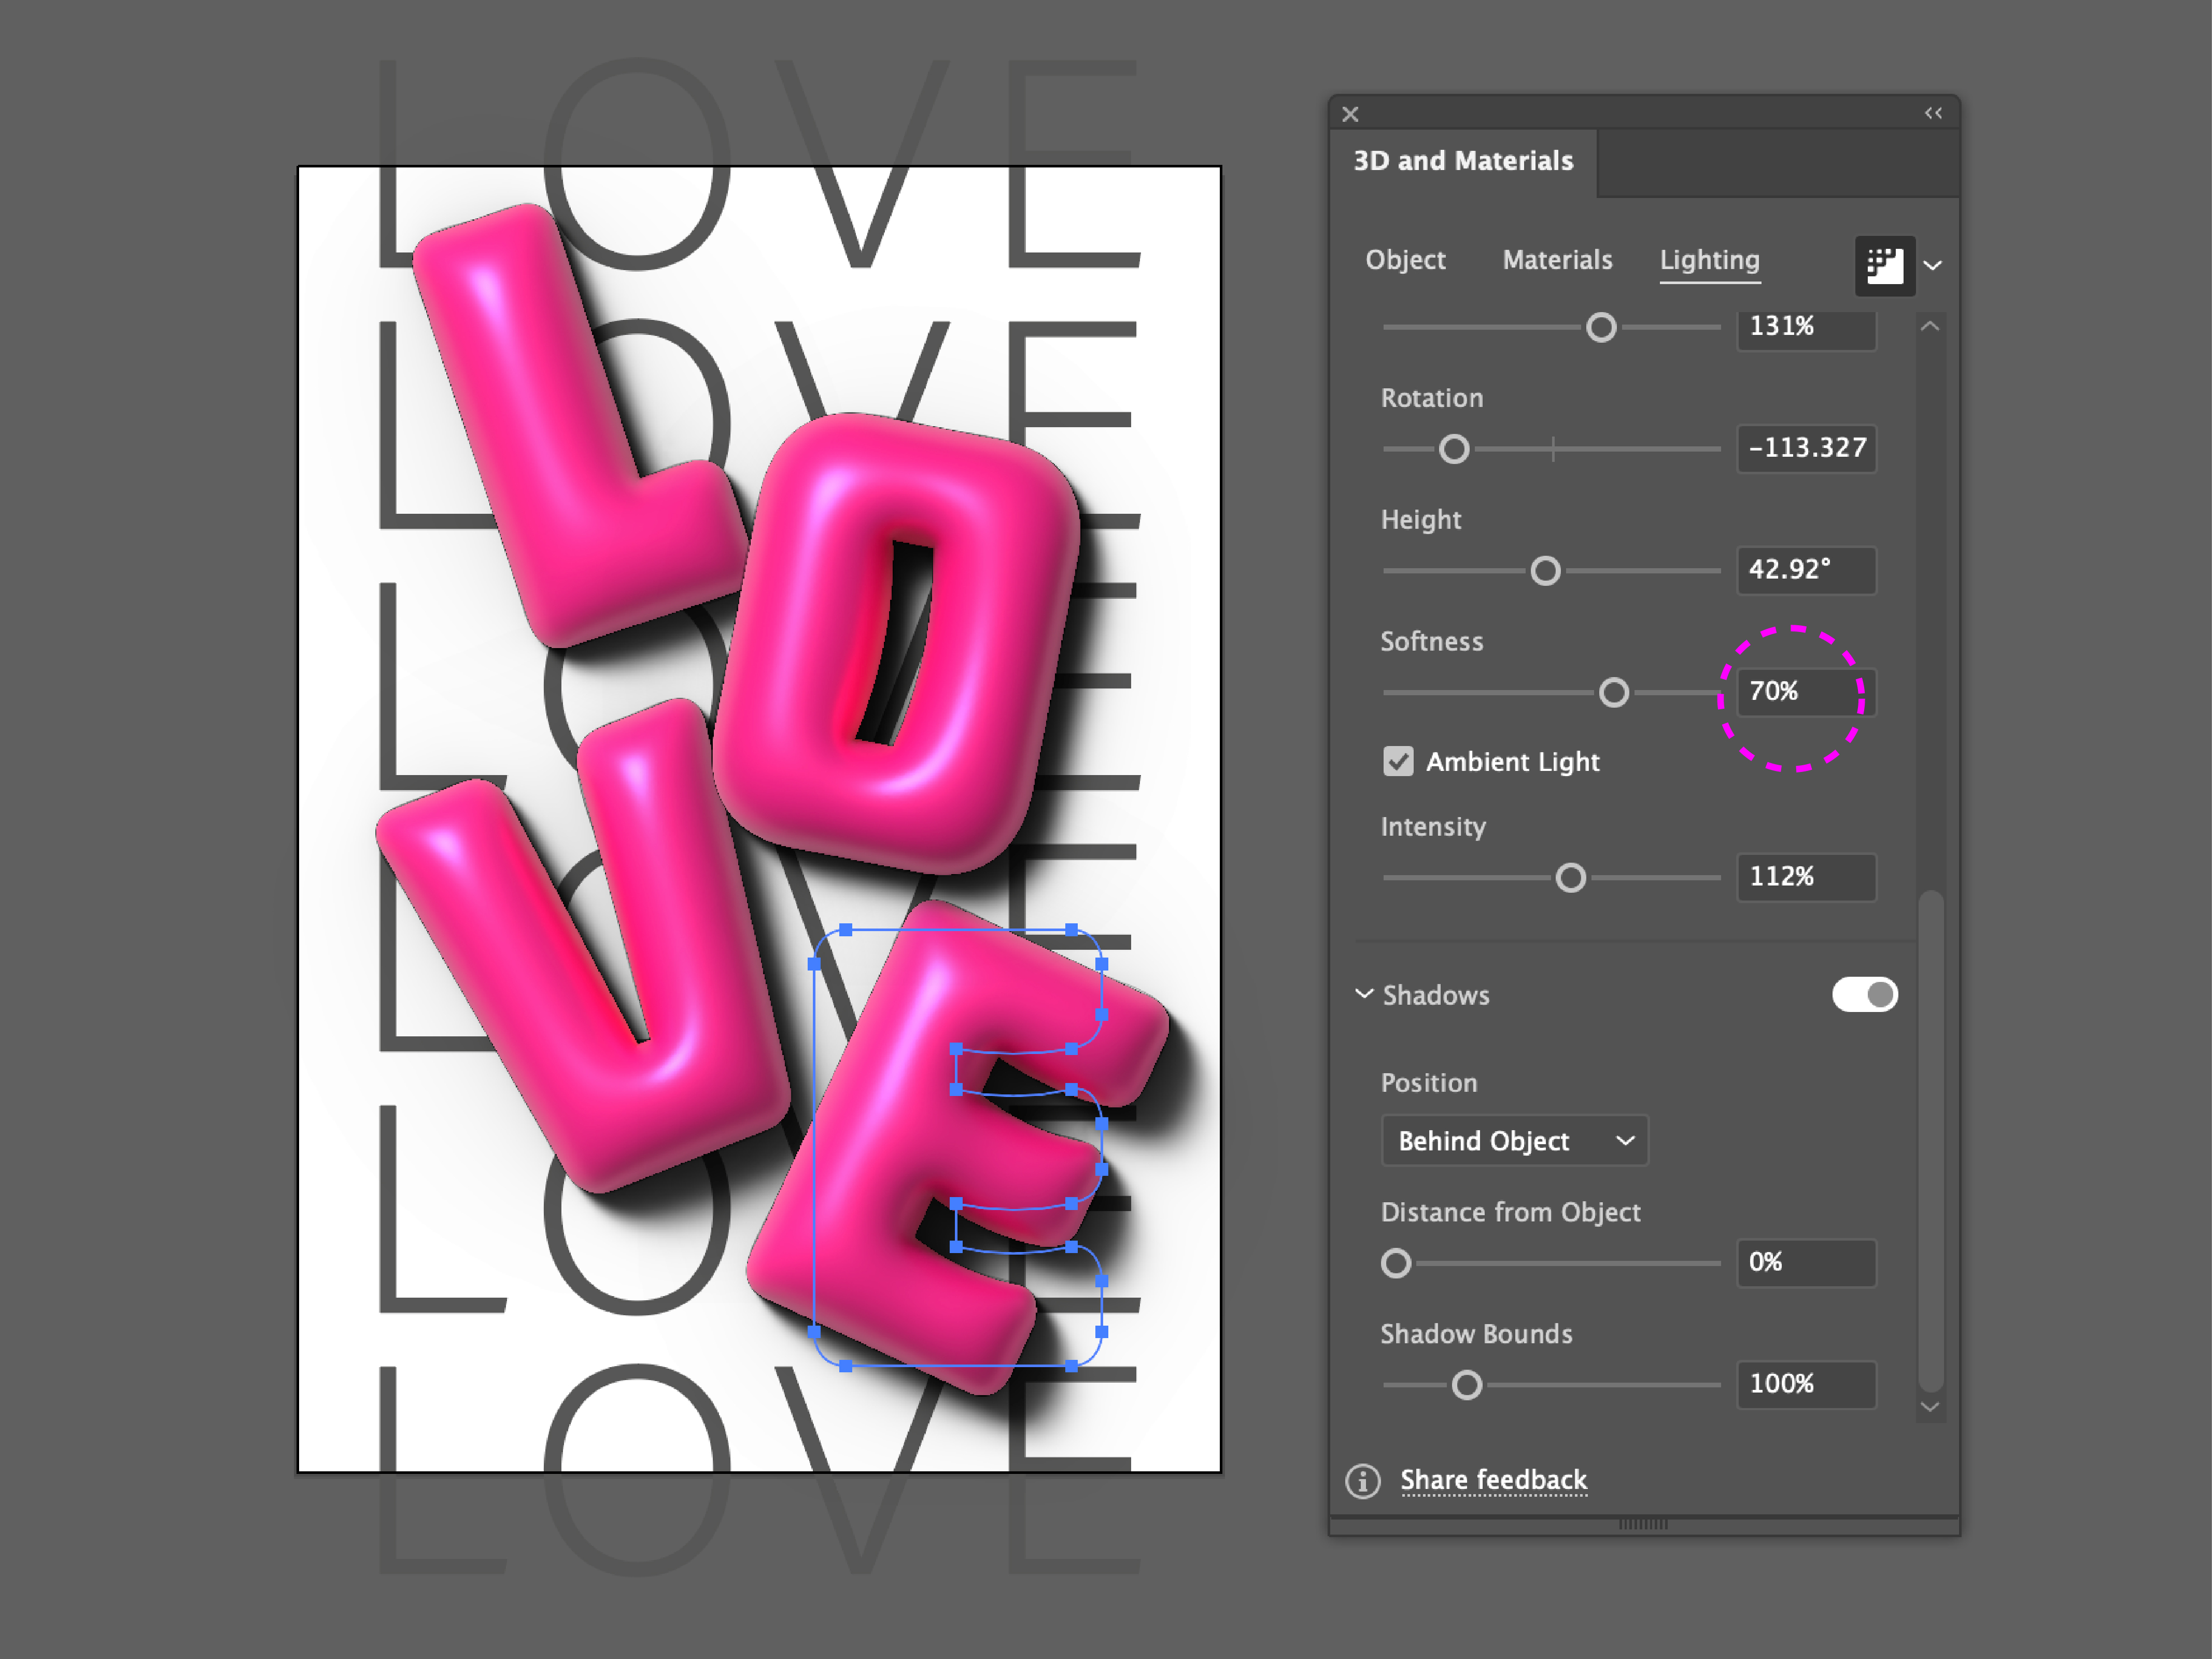The height and width of the screenshot is (1659, 2212).
Task: Open render settings dropdown arrow
Action: 1933,266
